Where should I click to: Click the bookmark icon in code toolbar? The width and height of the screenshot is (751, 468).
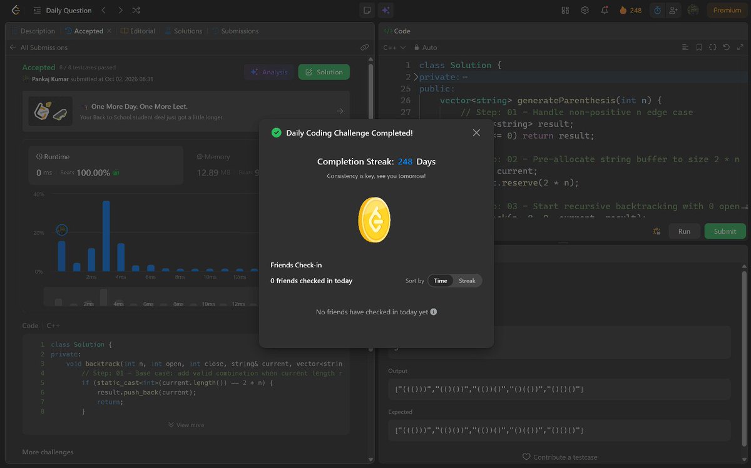click(x=698, y=47)
